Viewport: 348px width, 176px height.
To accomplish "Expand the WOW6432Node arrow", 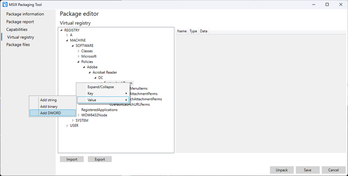I will pyautogui.click(x=79, y=115).
